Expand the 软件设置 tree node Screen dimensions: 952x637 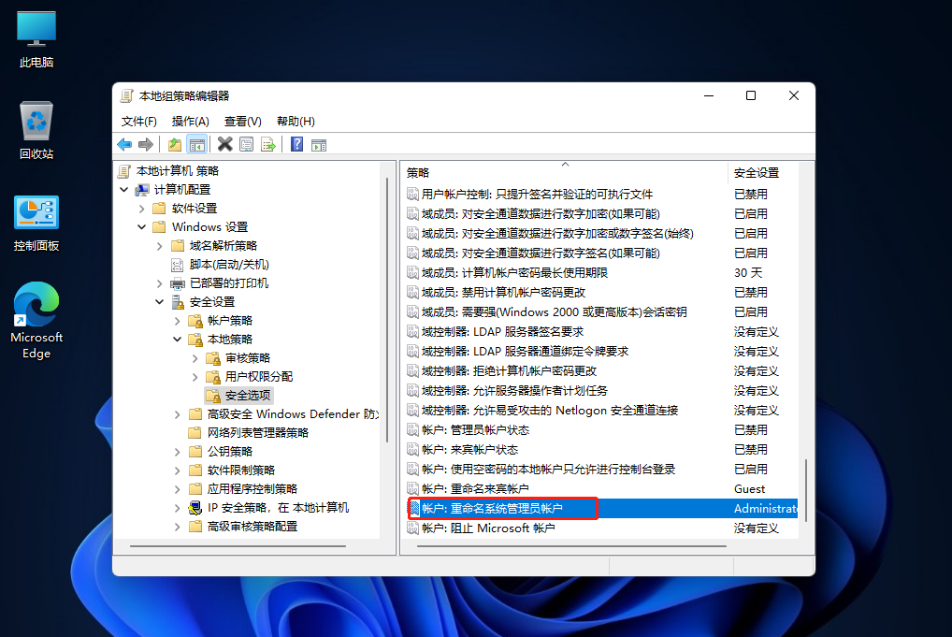[142, 209]
